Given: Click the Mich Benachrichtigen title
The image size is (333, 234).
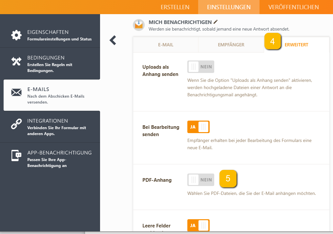Looking at the screenshot, I should pyautogui.click(x=180, y=22).
